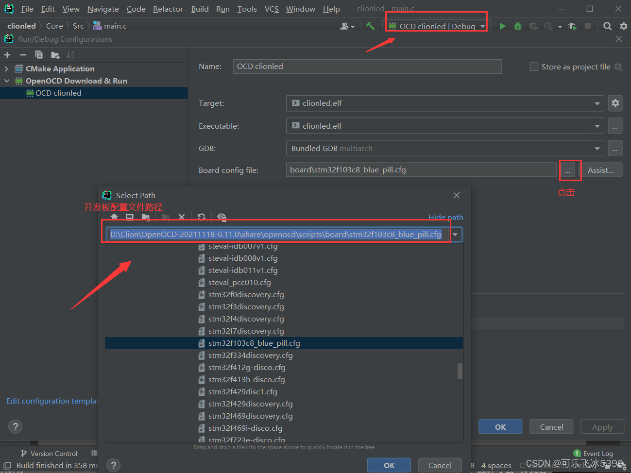The width and height of the screenshot is (631, 473).
Task: Click the Build hammer icon
Action: [x=370, y=26]
